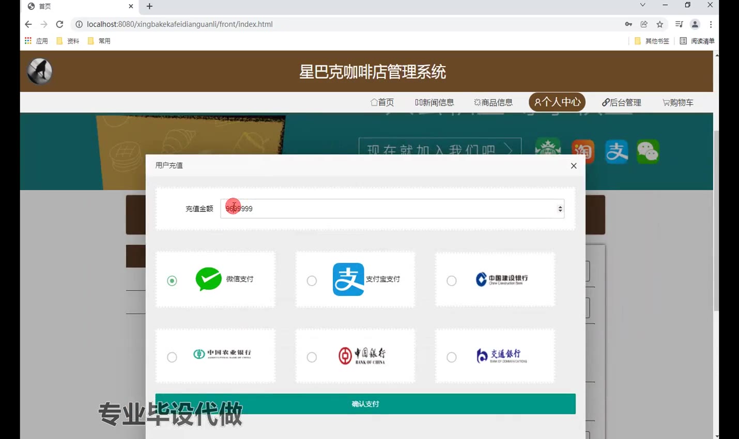Click the WeChat icon on the banner
739x439 pixels.
pyautogui.click(x=648, y=151)
